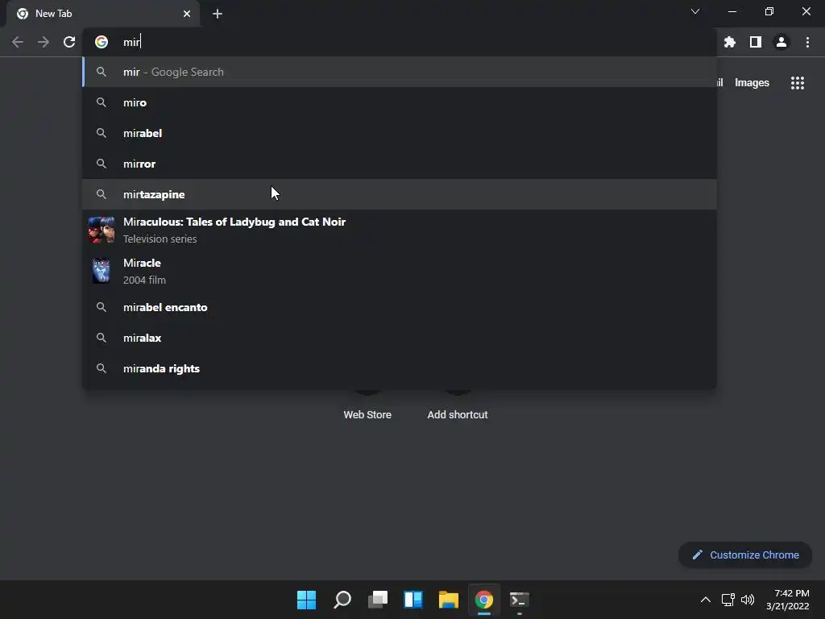Open the Terminal taskbar icon
This screenshot has height=619, width=825.
coord(520,600)
